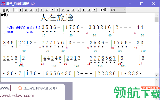This screenshot has width=160, height=100.
Task: Click the score scrollbar down arrow
Action: tap(156, 75)
